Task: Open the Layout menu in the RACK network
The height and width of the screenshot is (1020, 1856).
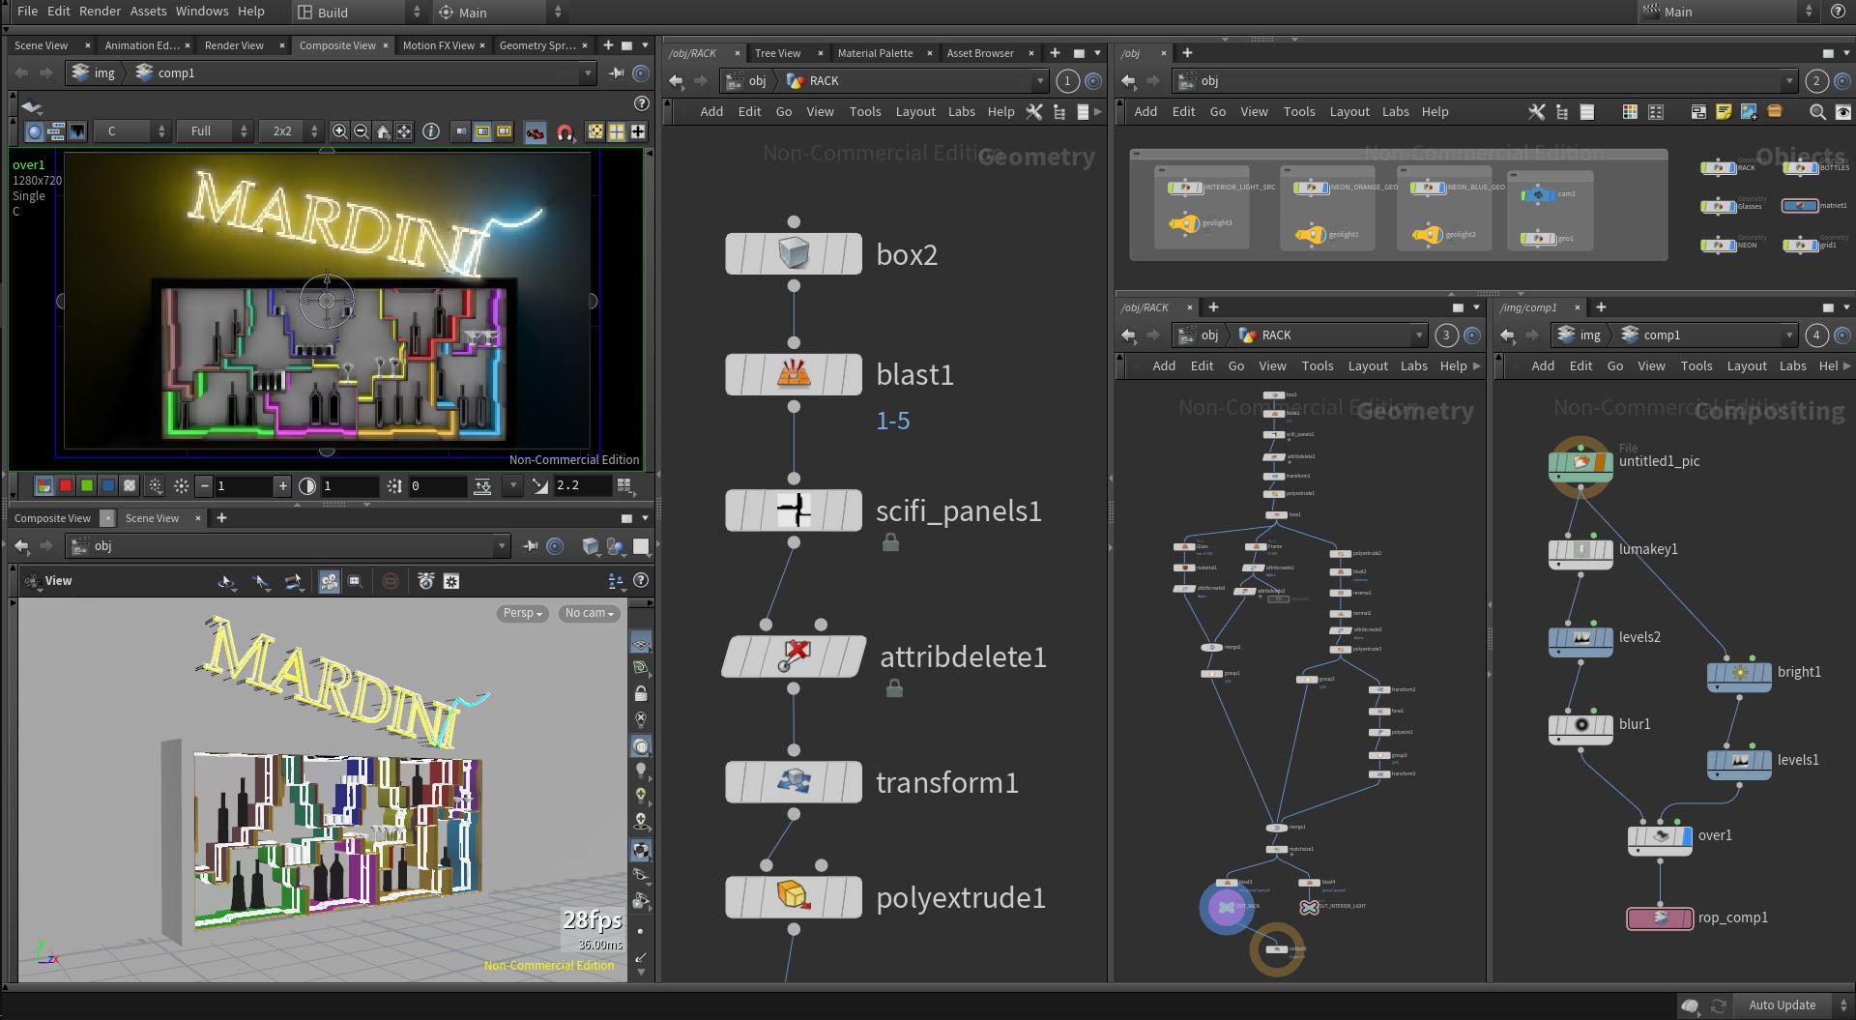Action: coord(914,112)
